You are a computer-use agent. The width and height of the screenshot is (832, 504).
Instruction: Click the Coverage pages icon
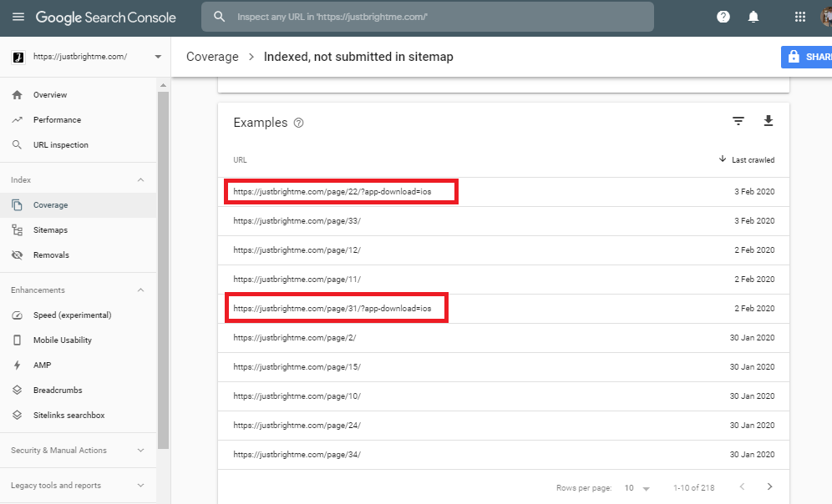(17, 205)
